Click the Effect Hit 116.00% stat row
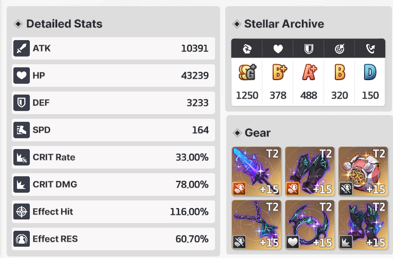This screenshot has height=258, width=393. [x=113, y=212]
